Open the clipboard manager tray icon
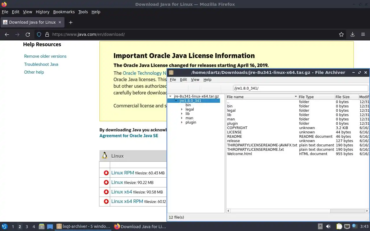The width and height of the screenshot is (370, 231). (339, 227)
